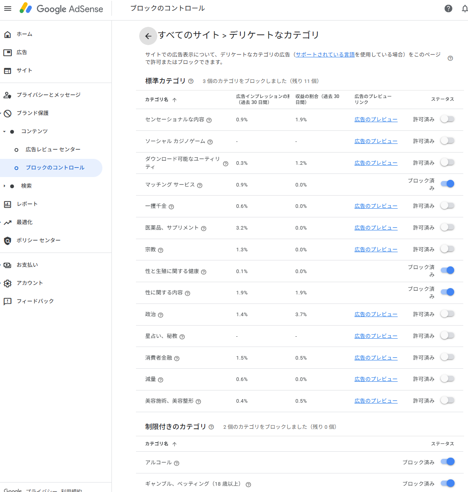Block the センセーショナルな内容 category toggle
The width and height of the screenshot is (468, 492).
point(447,119)
